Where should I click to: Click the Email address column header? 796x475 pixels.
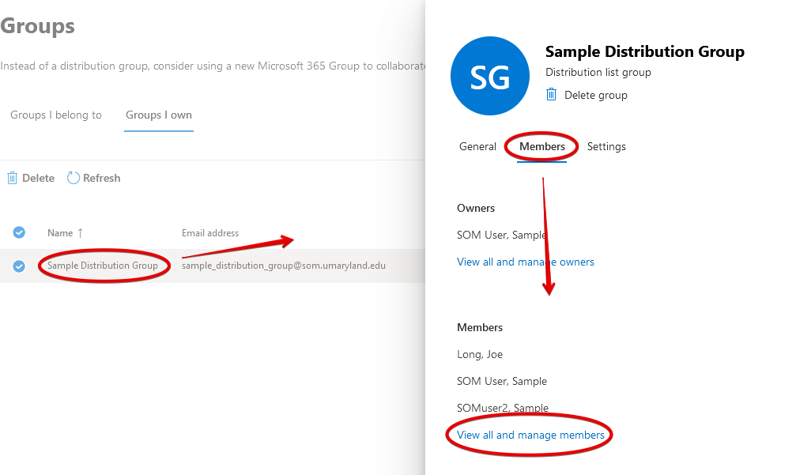coord(210,233)
